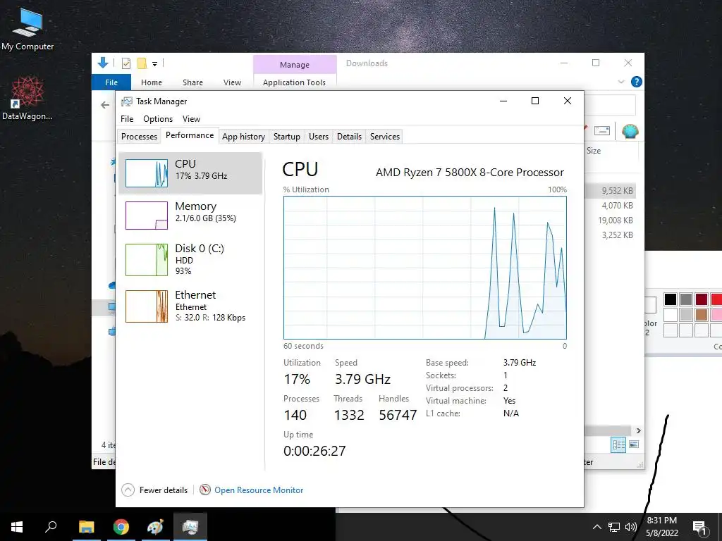Open My Computer desktop icon
Viewport: 722px width, 541px height.
pos(27,29)
